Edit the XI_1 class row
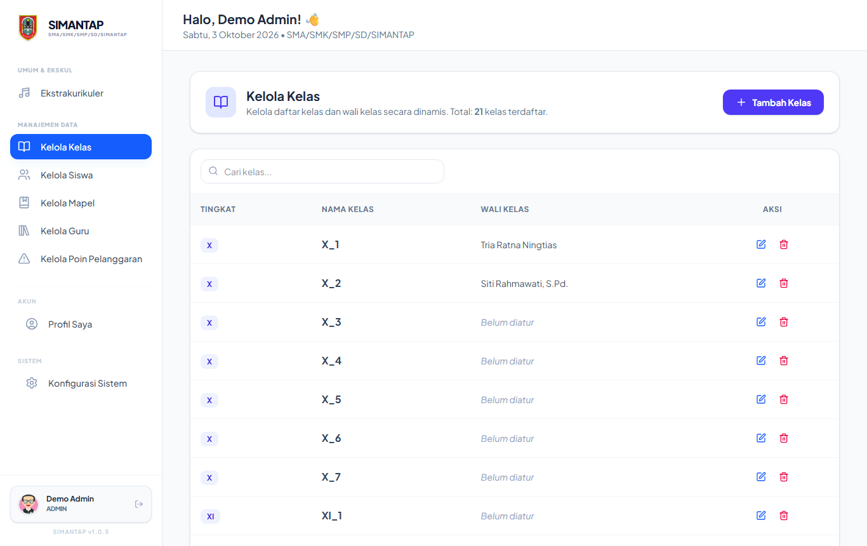Image resolution: width=867 pixels, height=546 pixels. (761, 516)
